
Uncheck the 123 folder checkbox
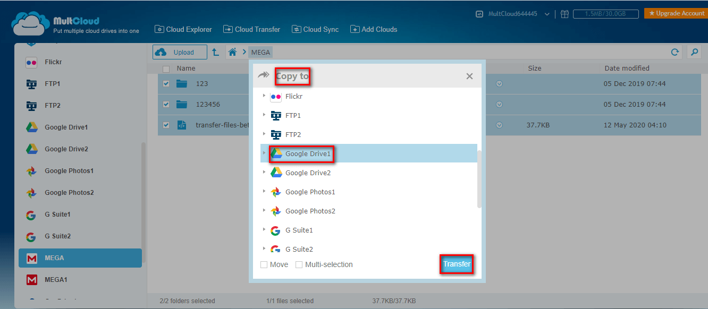(x=166, y=84)
